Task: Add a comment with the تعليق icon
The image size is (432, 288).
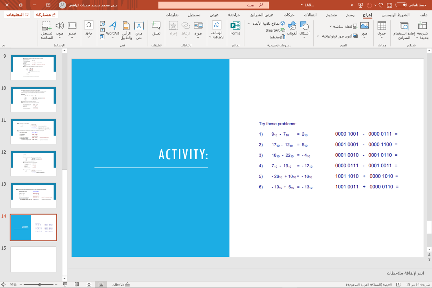Action: (156, 26)
